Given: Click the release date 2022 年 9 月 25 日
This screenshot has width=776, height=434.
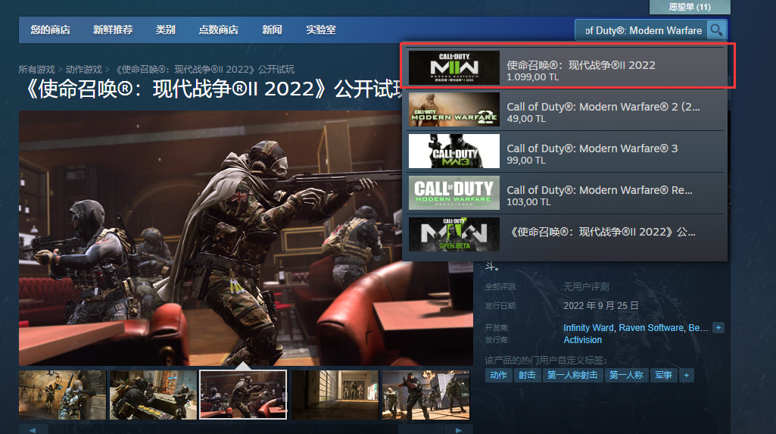Looking at the screenshot, I should coord(601,306).
